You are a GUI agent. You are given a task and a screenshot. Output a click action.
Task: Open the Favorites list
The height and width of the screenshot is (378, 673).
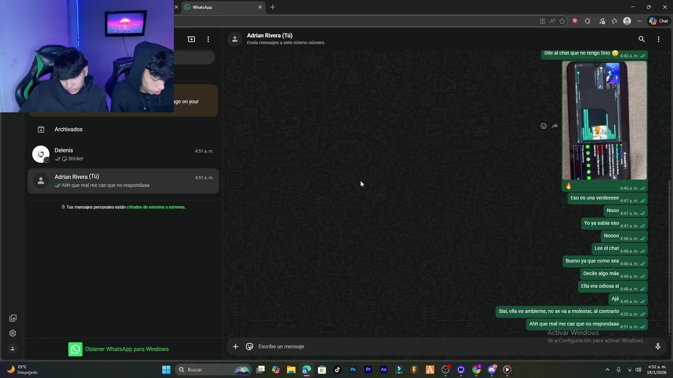(x=614, y=21)
